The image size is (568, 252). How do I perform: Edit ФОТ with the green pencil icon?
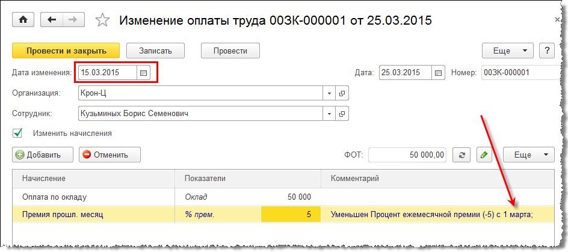484,155
